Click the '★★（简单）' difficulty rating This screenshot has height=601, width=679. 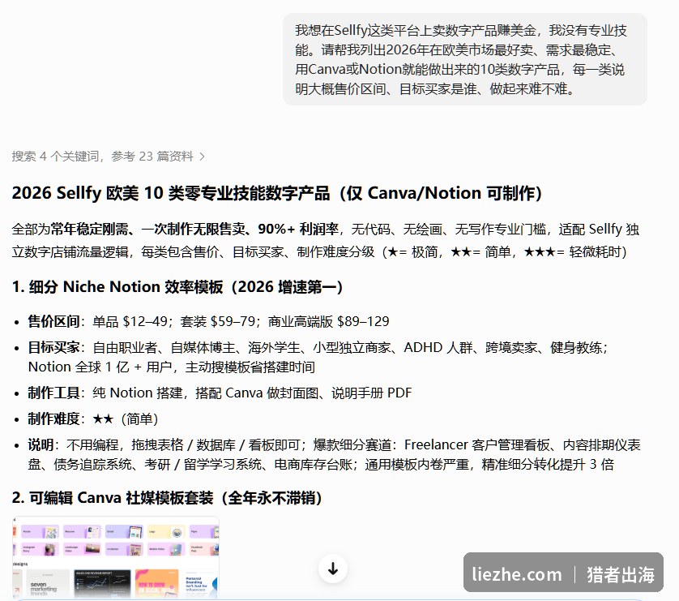click(126, 419)
